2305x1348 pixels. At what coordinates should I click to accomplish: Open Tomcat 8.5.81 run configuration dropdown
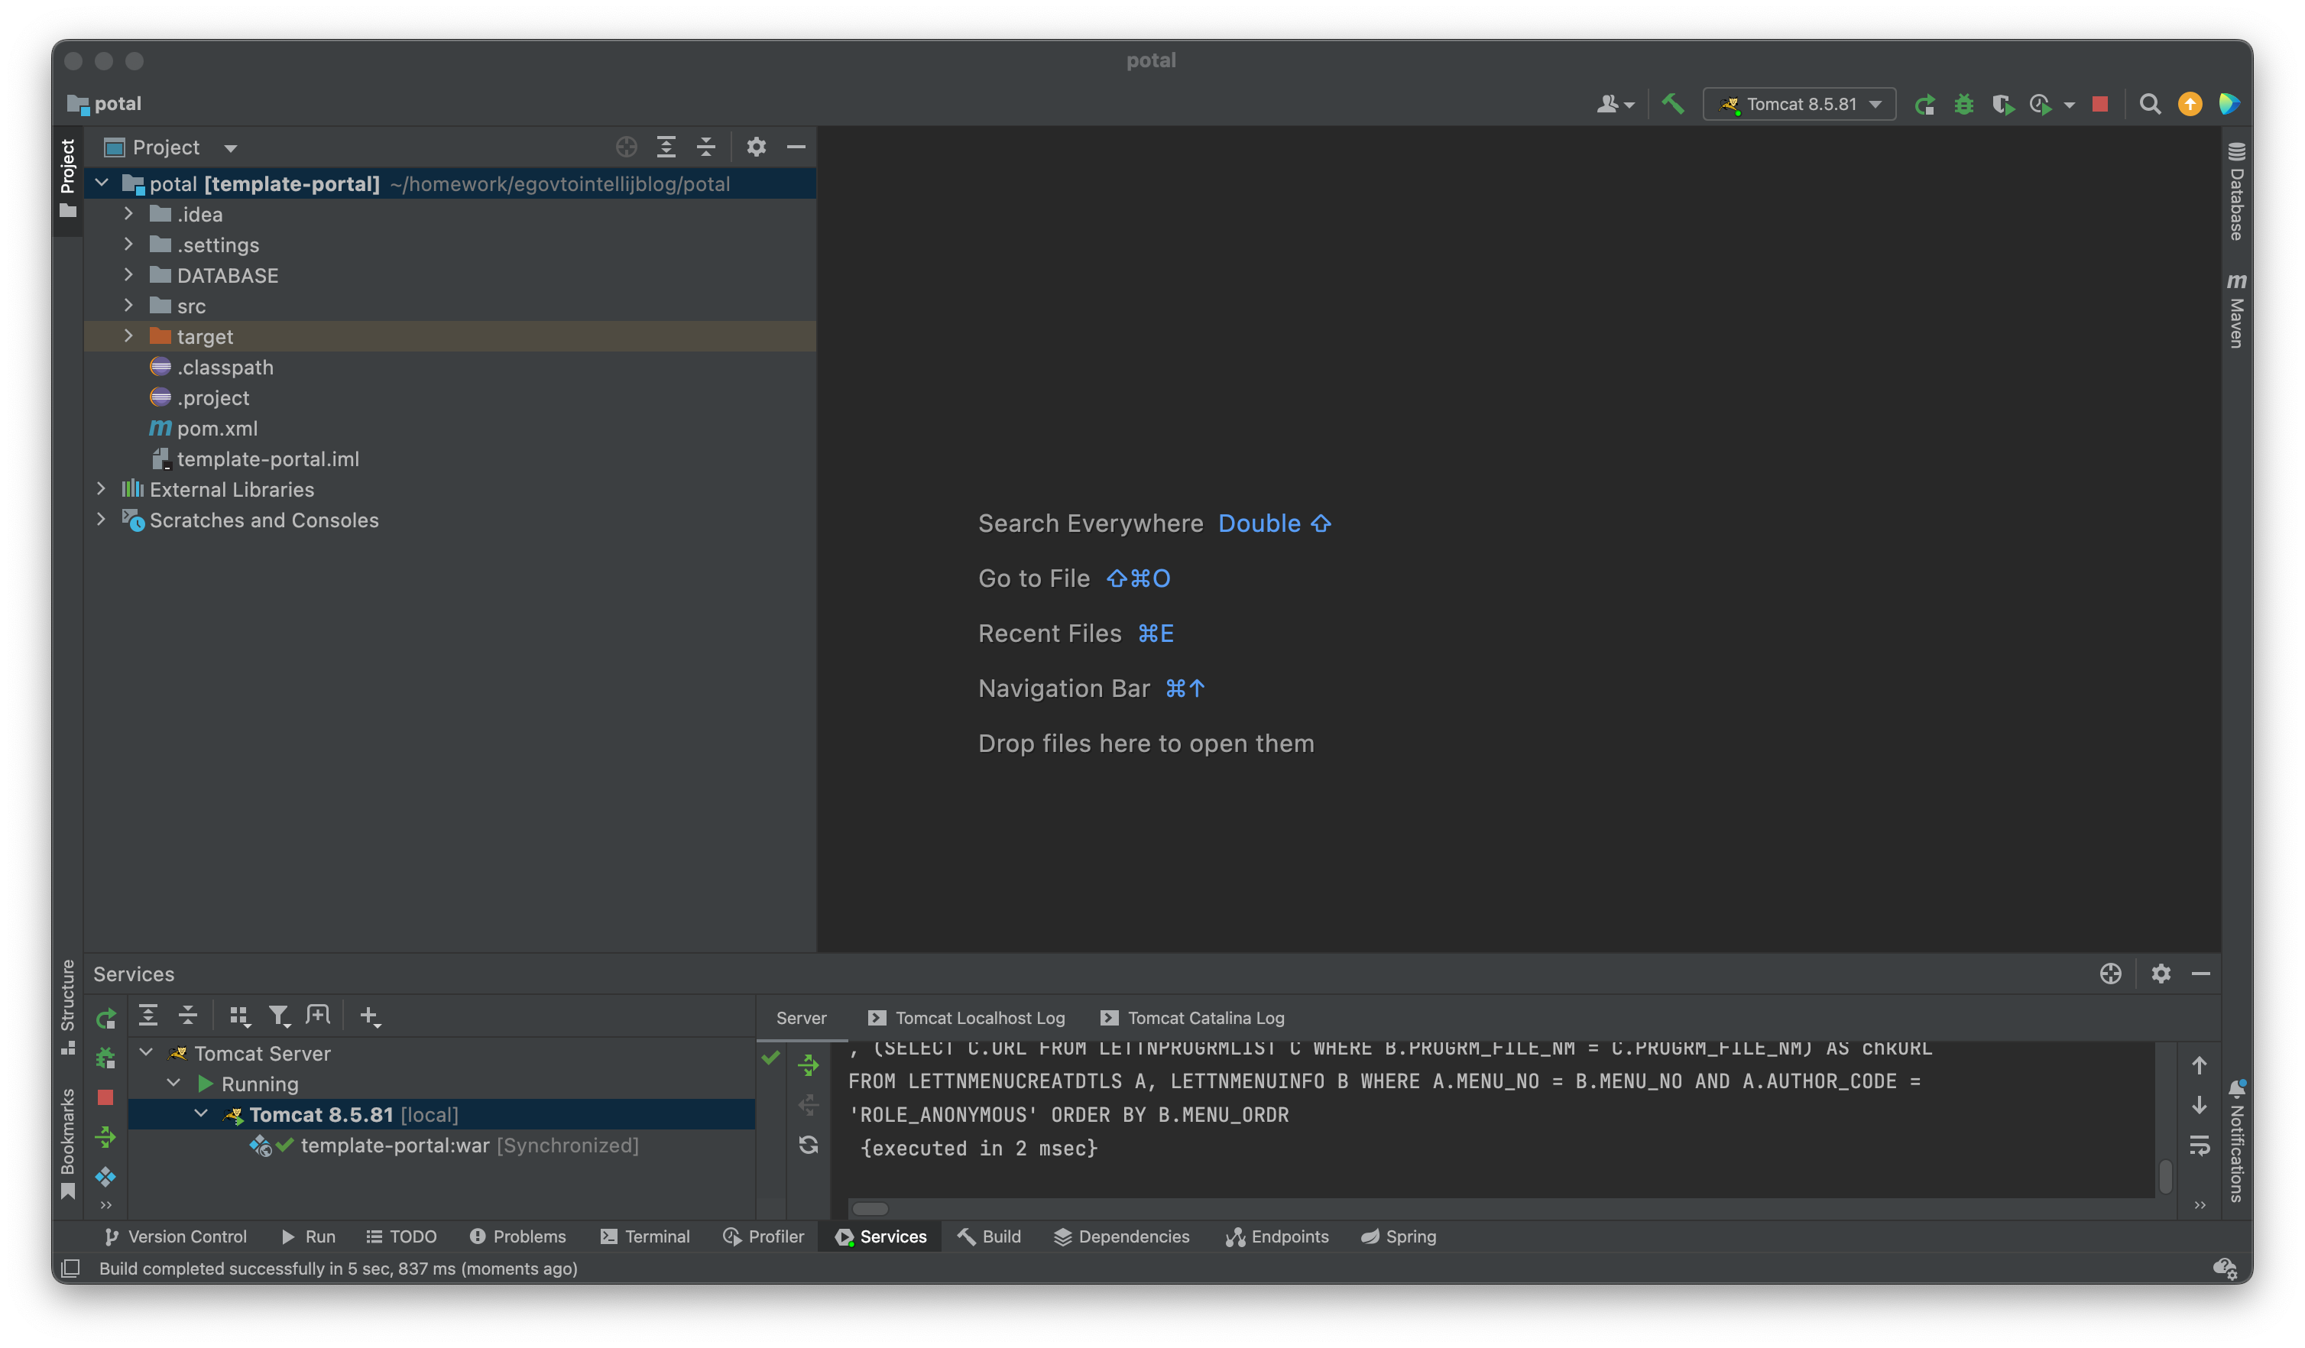pyautogui.click(x=1799, y=104)
